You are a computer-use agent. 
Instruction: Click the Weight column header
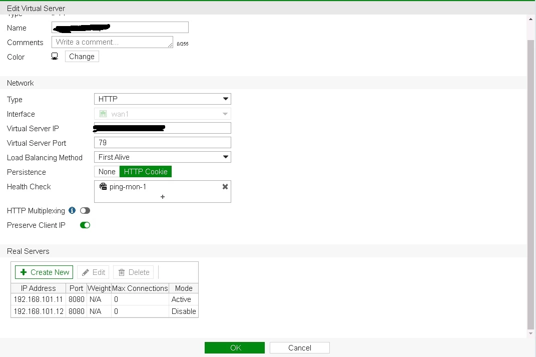click(99, 288)
